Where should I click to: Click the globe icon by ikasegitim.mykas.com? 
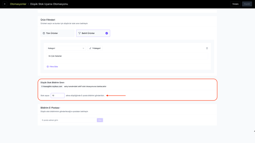click(x=42, y=86)
